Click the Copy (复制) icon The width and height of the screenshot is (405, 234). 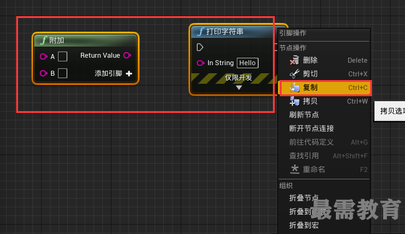click(x=294, y=88)
